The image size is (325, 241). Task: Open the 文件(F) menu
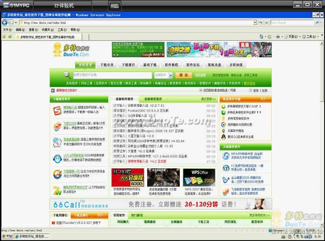[x=7, y=30]
